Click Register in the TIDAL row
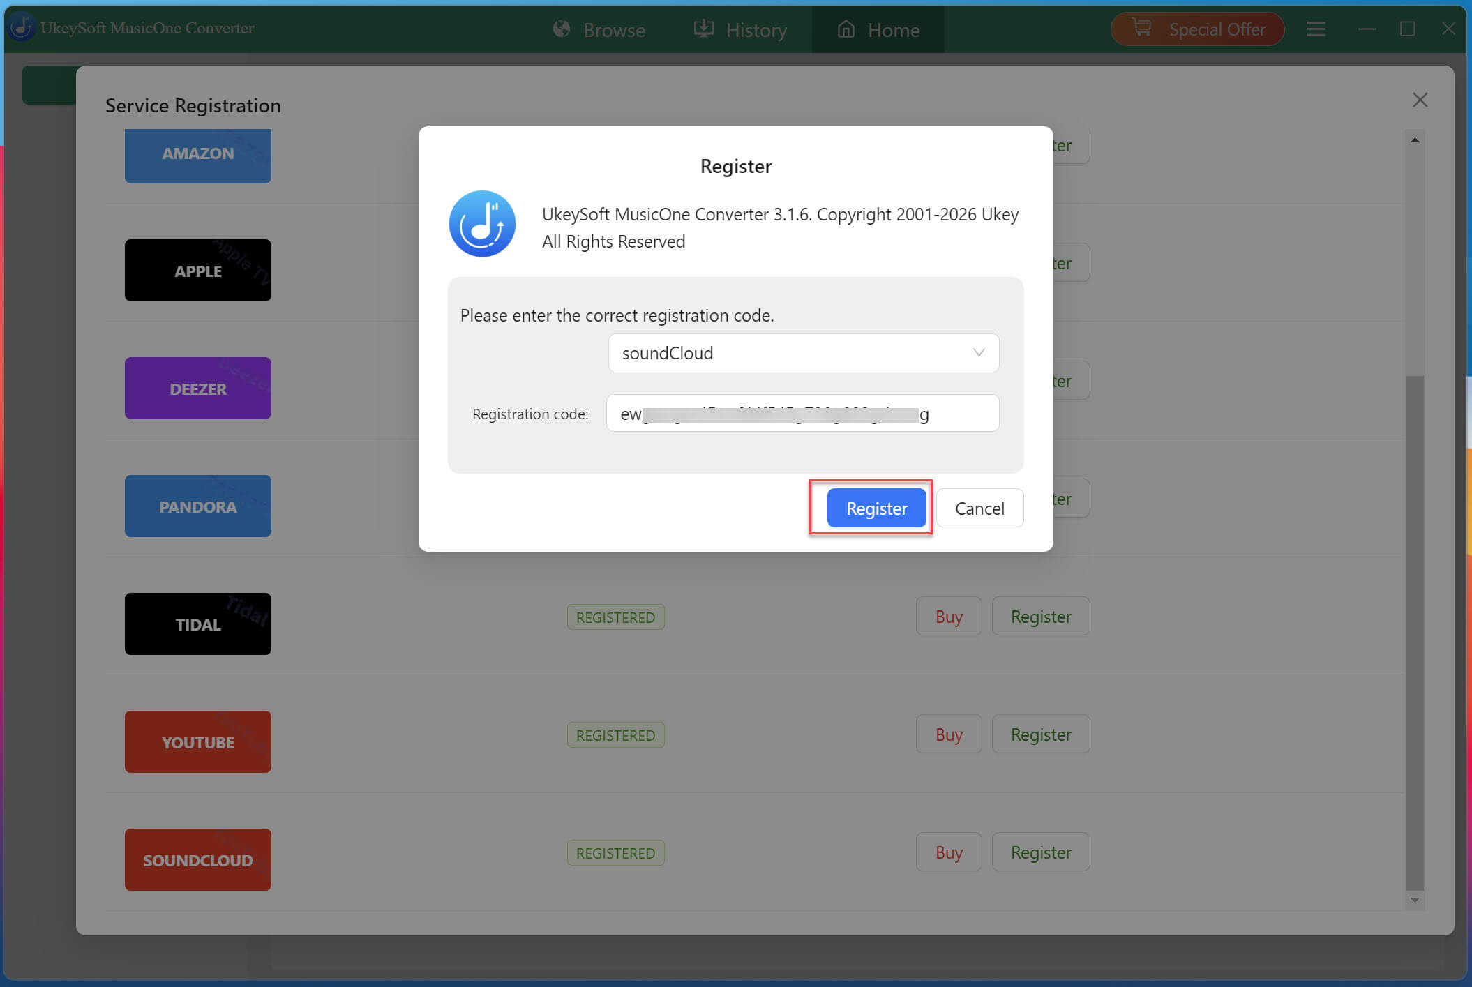The height and width of the screenshot is (987, 1472). tap(1041, 617)
